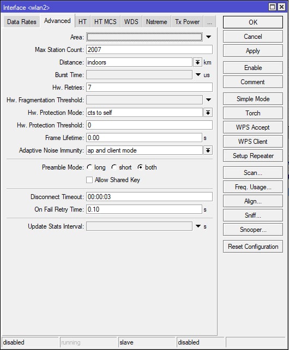Click Reset Configuration

point(253,247)
